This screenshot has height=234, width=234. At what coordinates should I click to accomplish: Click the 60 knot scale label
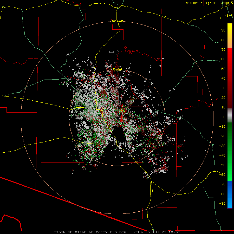pyautogui.click(x=223, y=59)
